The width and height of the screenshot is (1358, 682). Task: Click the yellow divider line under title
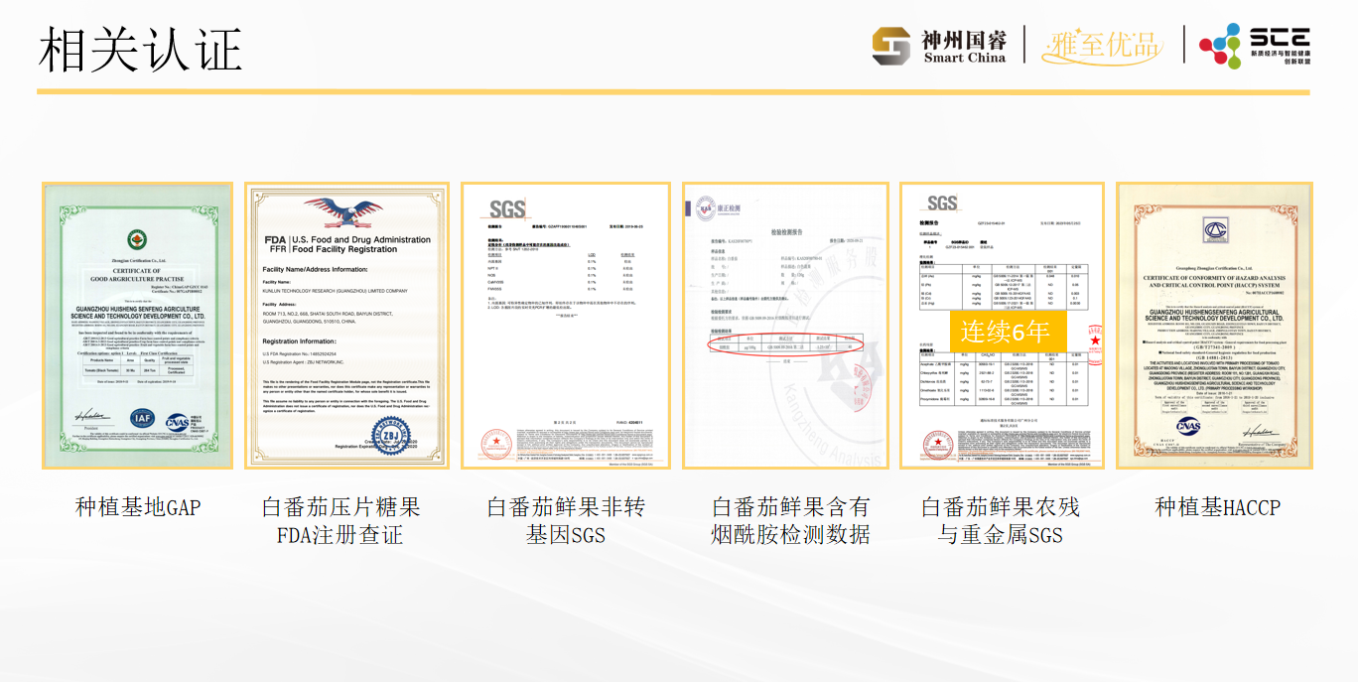tap(673, 92)
